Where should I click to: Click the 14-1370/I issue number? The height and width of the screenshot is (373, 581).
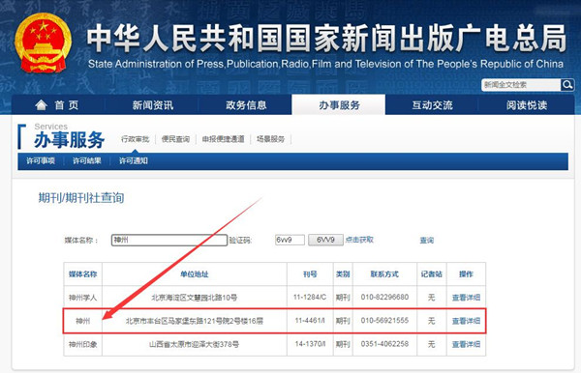click(310, 344)
